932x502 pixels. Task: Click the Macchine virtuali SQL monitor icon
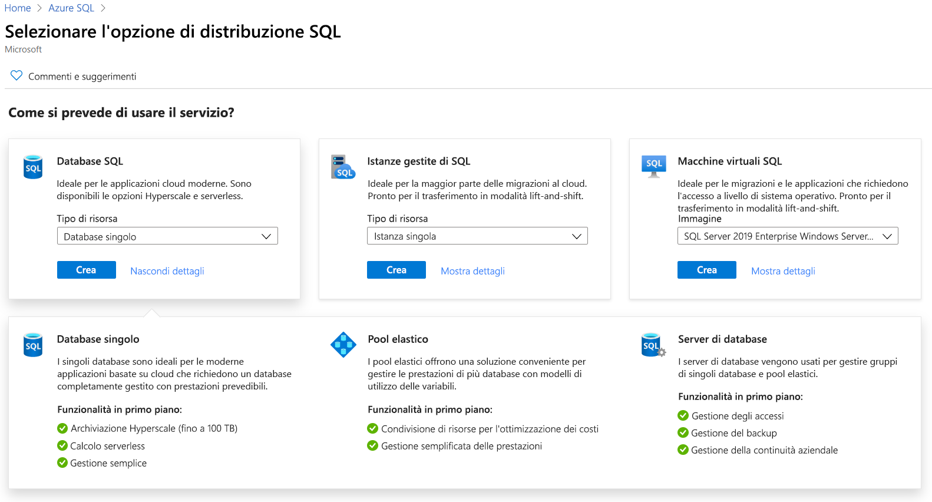(x=654, y=166)
